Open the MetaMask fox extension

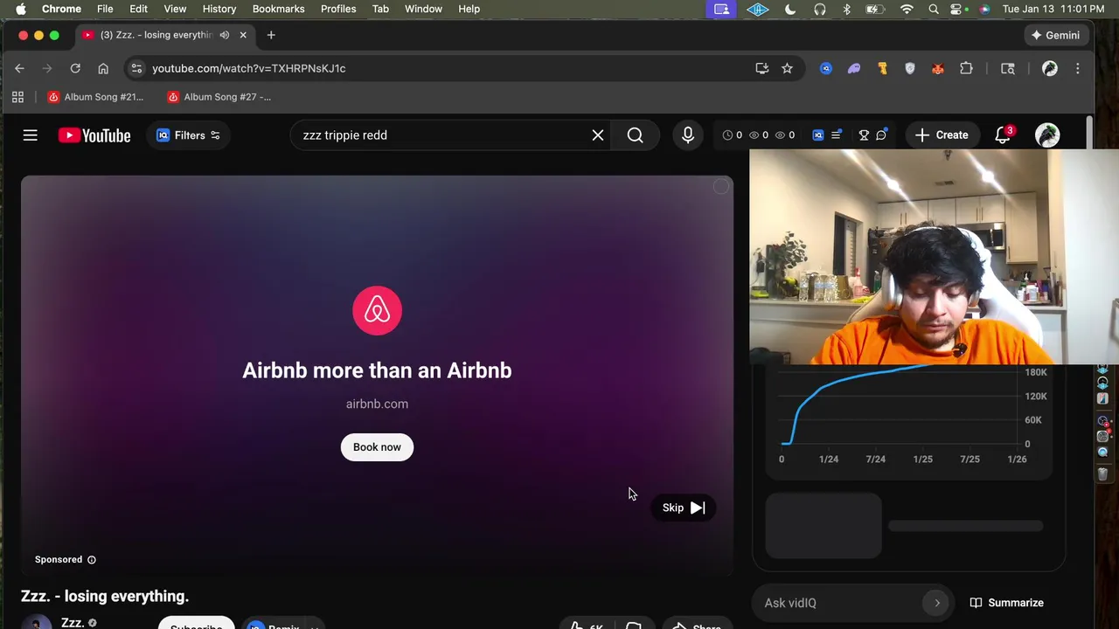[x=938, y=68]
